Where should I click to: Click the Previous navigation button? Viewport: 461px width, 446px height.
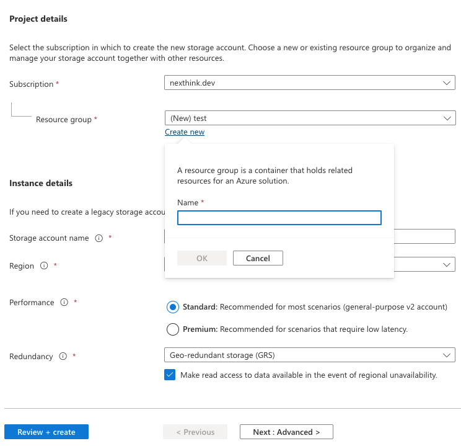pos(195,432)
